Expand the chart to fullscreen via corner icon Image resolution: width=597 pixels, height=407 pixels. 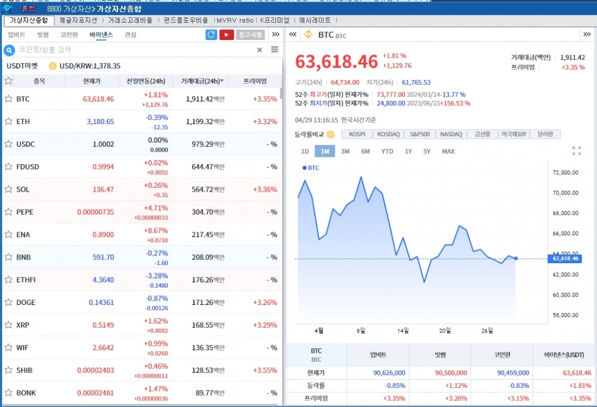click(576, 151)
